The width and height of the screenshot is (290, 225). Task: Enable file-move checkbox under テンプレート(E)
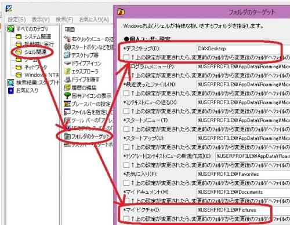[126, 165]
